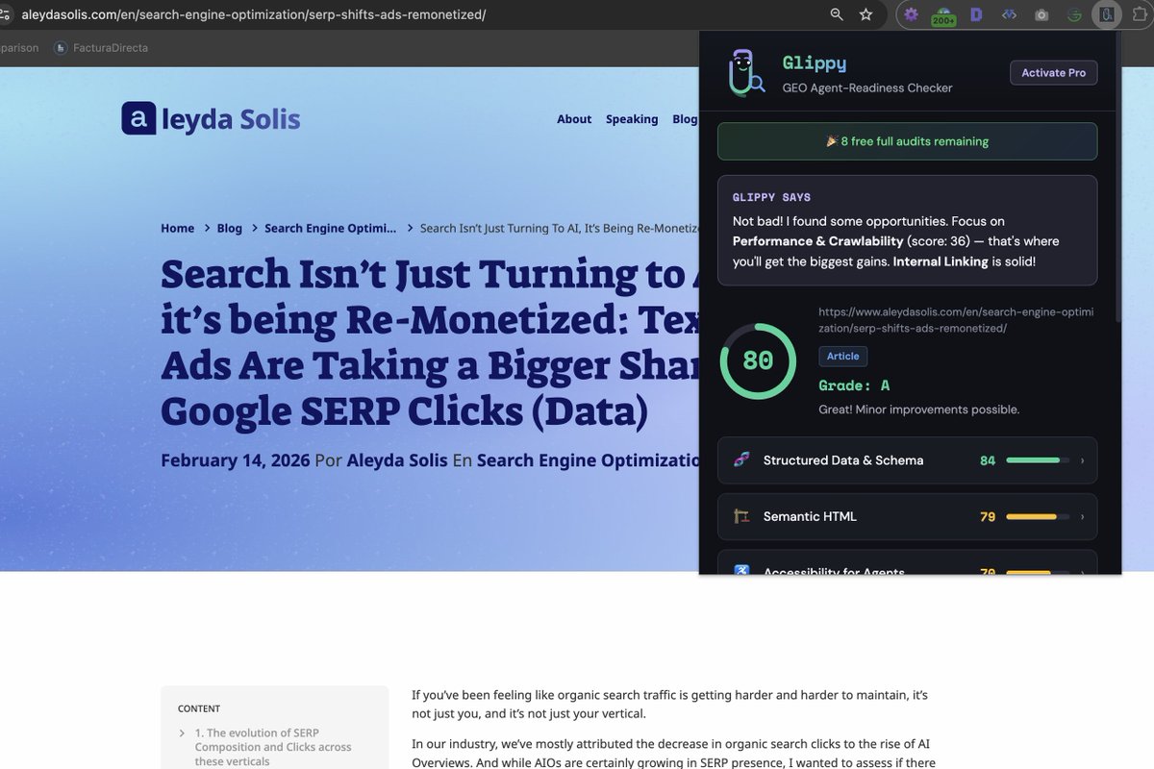1154x769 pixels.
Task: Open the Extensions puzzle-piece menu
Action: click(1141, 14)
